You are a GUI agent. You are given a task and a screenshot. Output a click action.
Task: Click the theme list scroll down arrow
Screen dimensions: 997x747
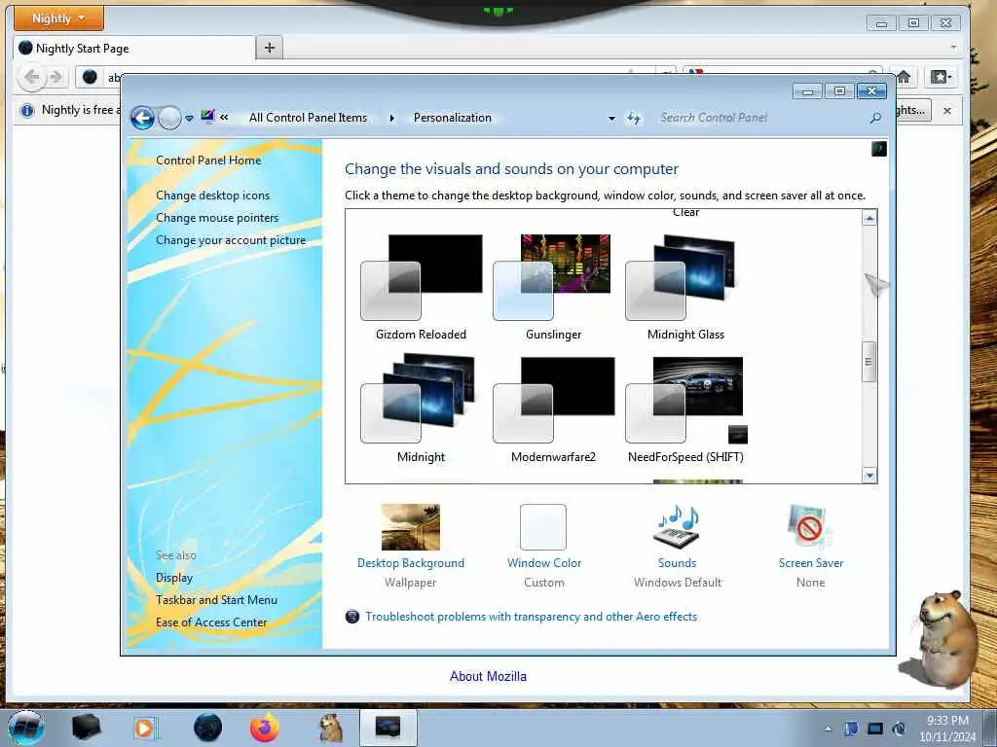(869, 475)
